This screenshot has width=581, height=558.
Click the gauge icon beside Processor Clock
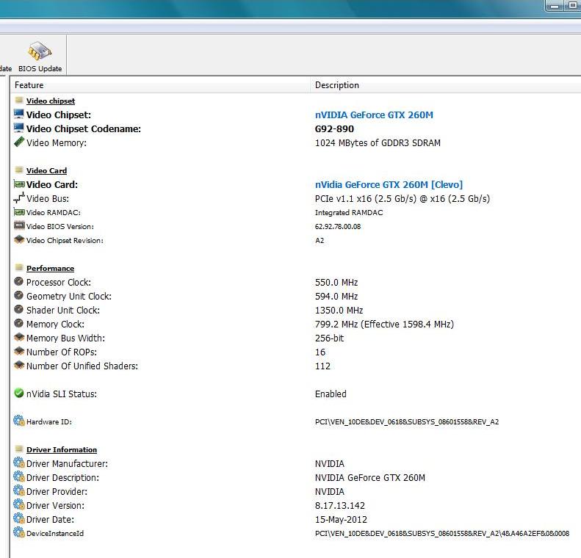click(18, 281)
